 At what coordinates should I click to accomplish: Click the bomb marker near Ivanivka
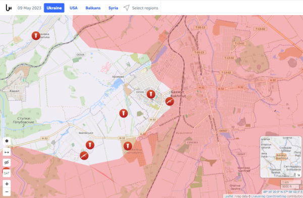pyautogui.click(x=36, y=36)
